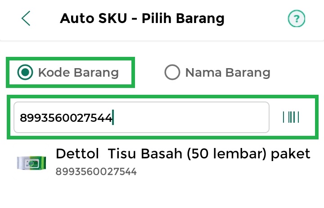Image resolution: width=324 pixels, height=208 pixels.
Task: Scan a barcode using the icon beside the field
Action: pyautogui.click(x=291, y=117)
